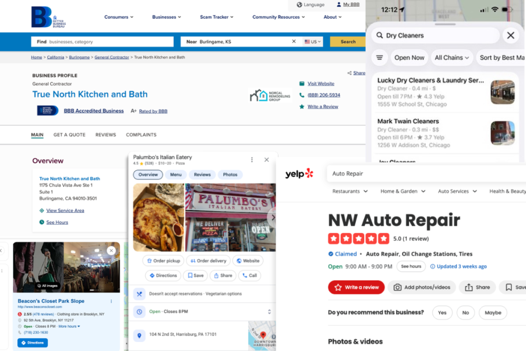Open the filter list icon in Maps
Image resolution: width=526 pixels, height=351 pixels.
pyautogui.click(x=380, y=58)
